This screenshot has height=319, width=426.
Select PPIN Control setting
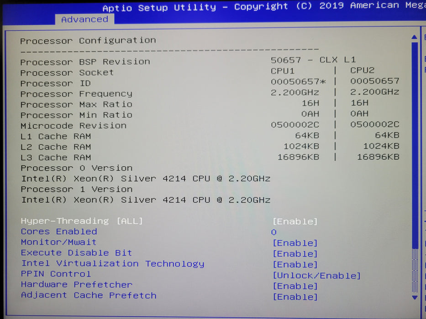(x=56, y=274)
